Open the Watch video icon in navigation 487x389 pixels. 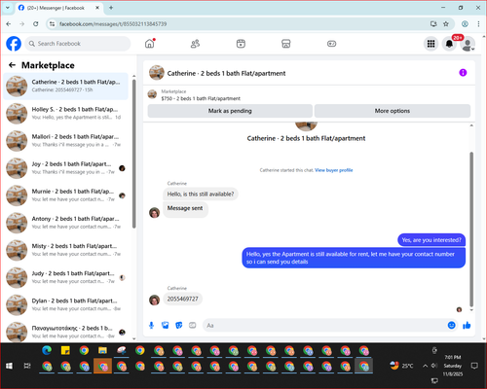click(x=241, y=44)
